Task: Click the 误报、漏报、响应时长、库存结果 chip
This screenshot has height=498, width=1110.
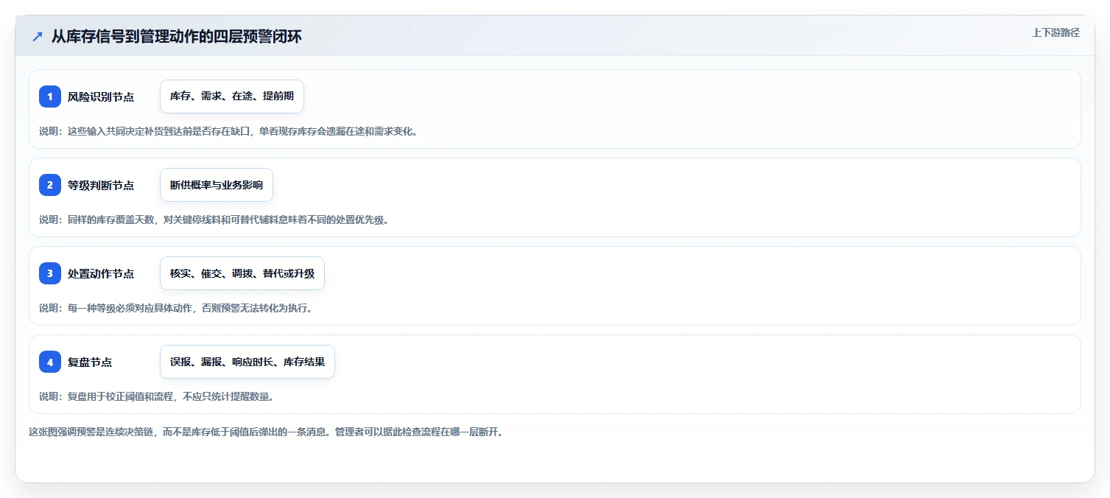Action: pos(247,362)
